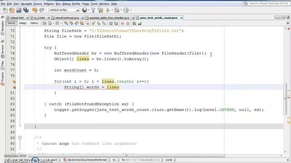This screenshot has height=163, width=291.
Task: Switch to the History view
Action: point(34,23)
